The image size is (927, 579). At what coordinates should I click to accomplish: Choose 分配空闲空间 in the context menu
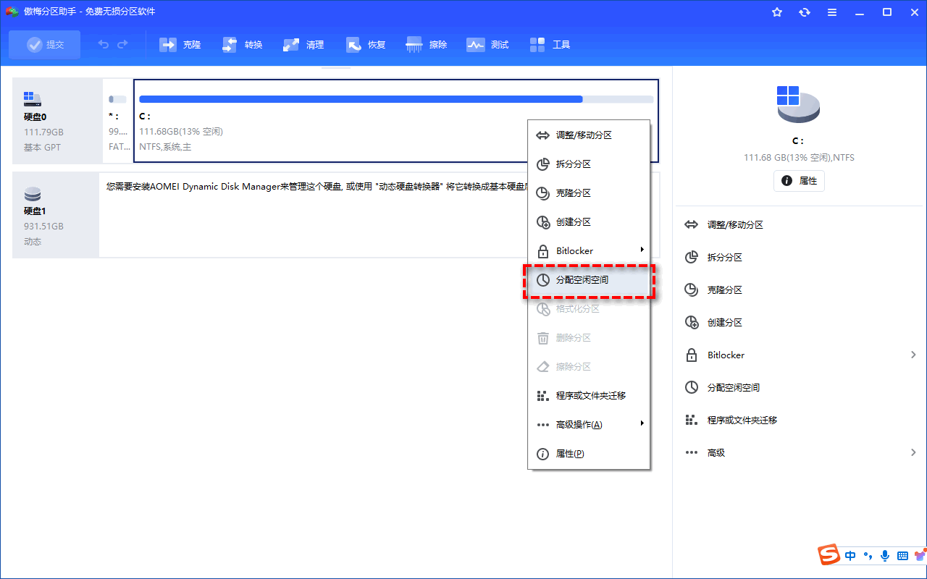click(589, 280)
